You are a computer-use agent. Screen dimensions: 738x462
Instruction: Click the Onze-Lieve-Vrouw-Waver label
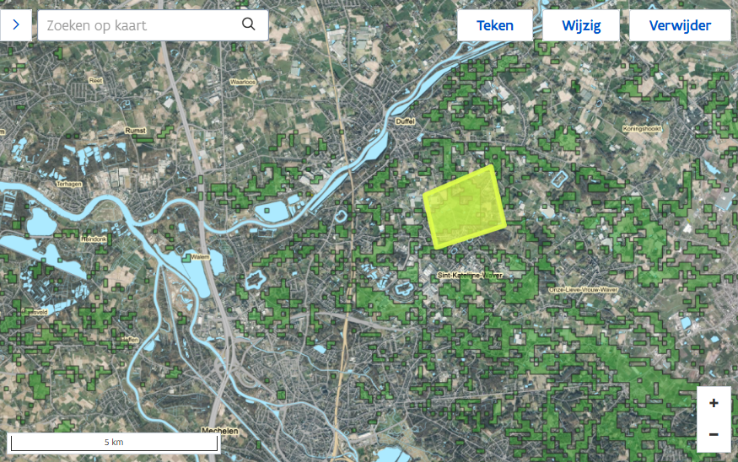click(583, 290)
